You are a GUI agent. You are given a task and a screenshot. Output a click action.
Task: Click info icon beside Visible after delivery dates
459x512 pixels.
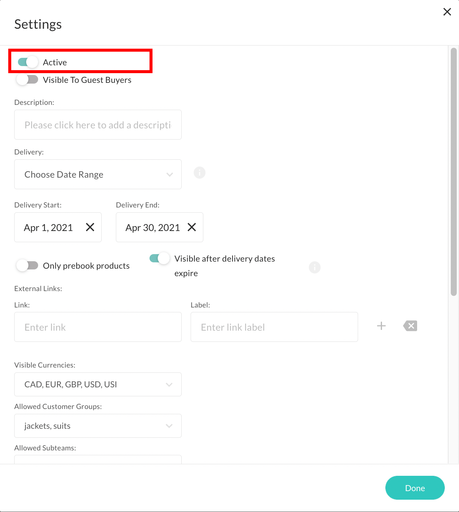315,267
